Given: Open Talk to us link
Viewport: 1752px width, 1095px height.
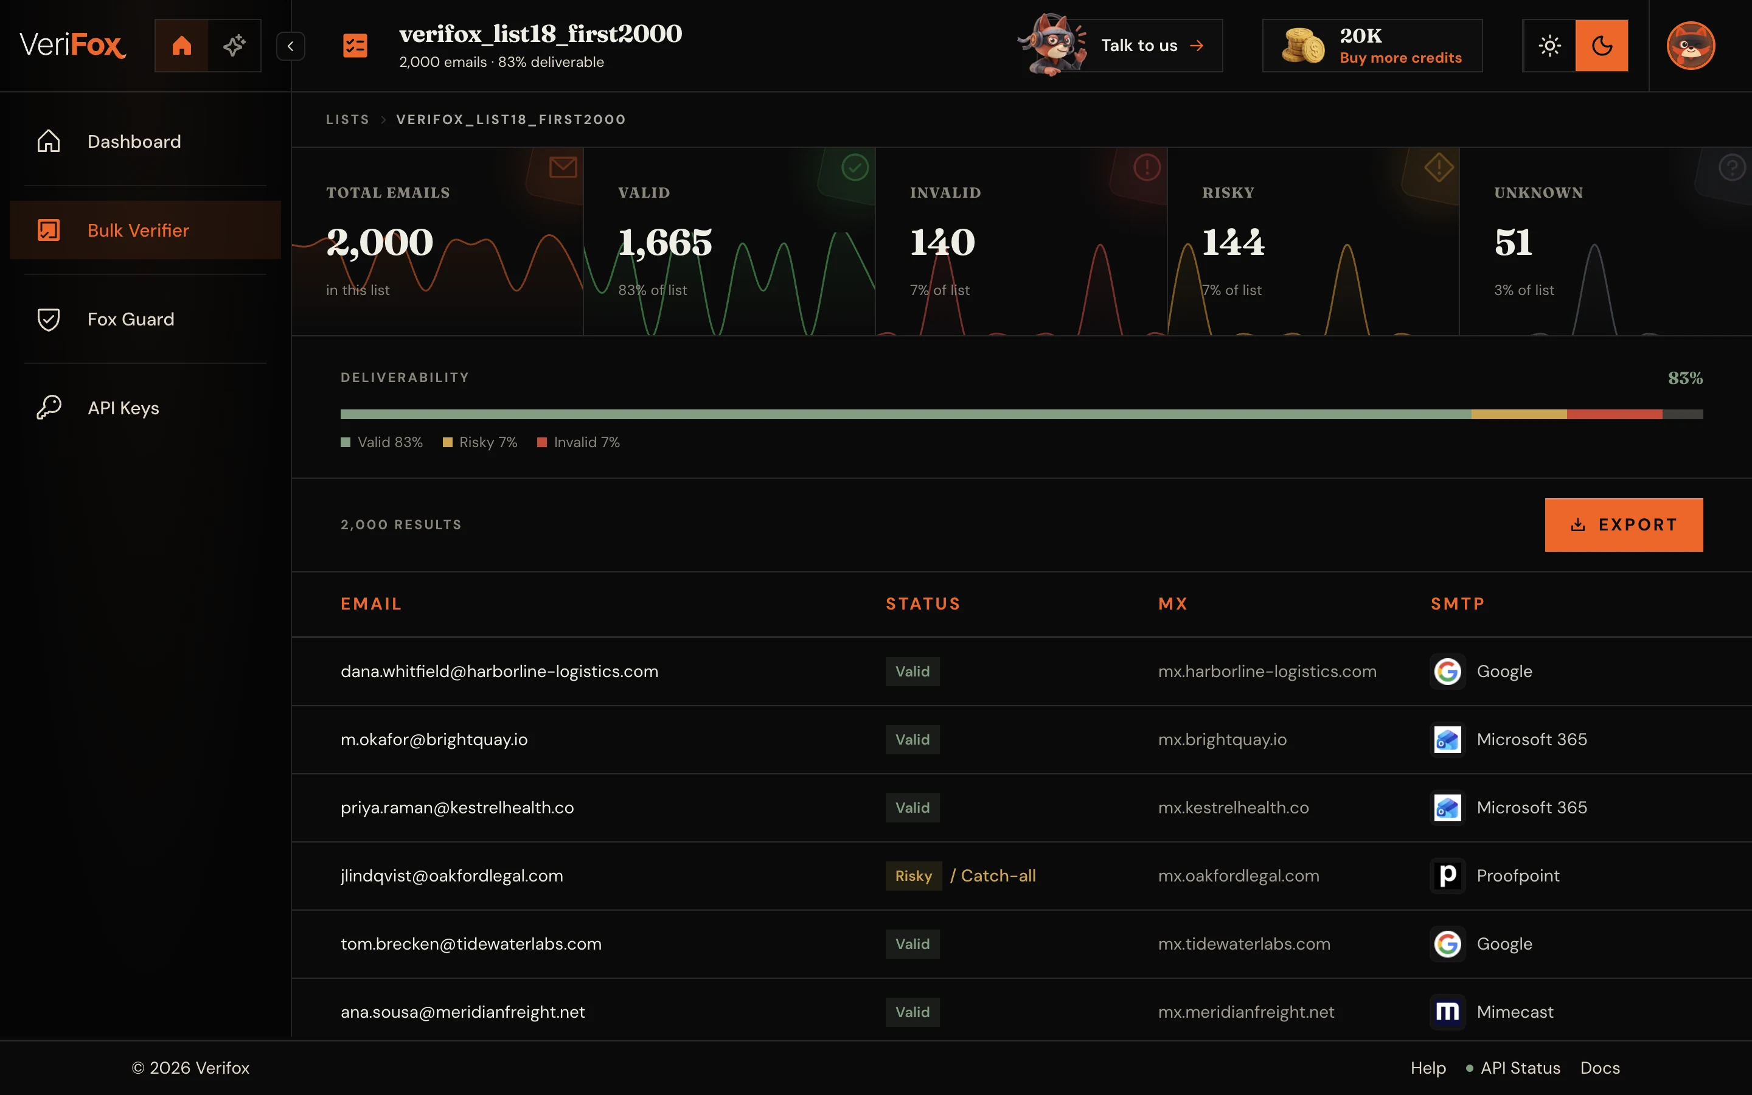Looking at the screenshot, I should tap(1152, 46).
